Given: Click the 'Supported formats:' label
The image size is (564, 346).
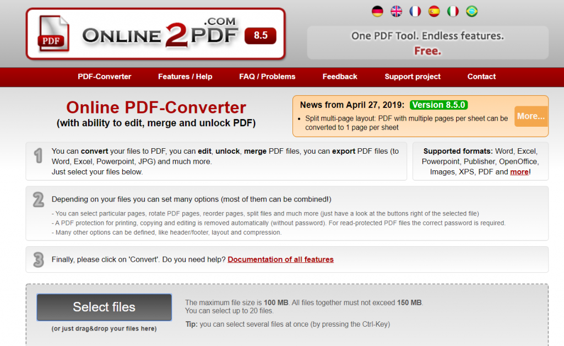Looking at the screenshot, I should [x=458, y=151].
